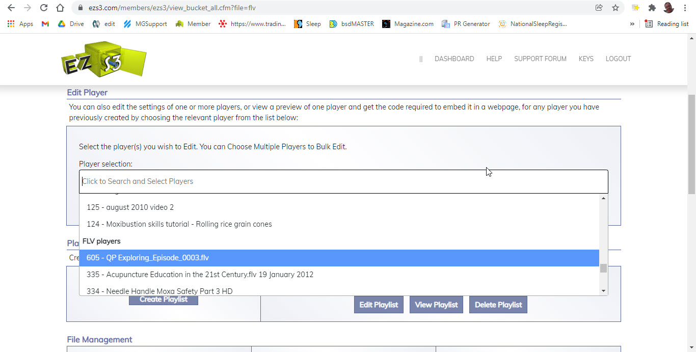This screenshot has width=696, height=352.
Task: Go back with the browser back arrow
Action: [12, 8]
